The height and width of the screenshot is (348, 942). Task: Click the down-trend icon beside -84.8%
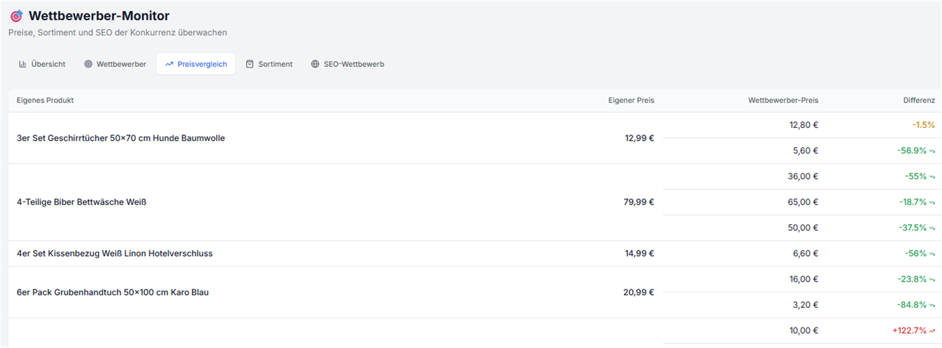tap(932, 305)
